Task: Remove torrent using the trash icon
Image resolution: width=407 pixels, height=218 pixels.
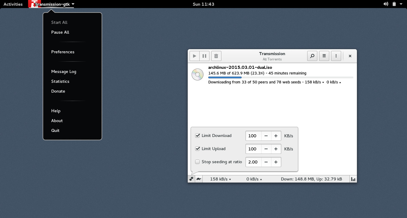Action: pos(216,56)
